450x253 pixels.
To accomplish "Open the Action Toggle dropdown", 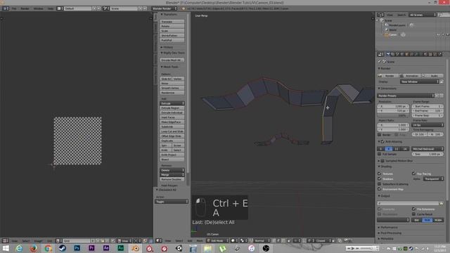I will click(x=172, y=202).
